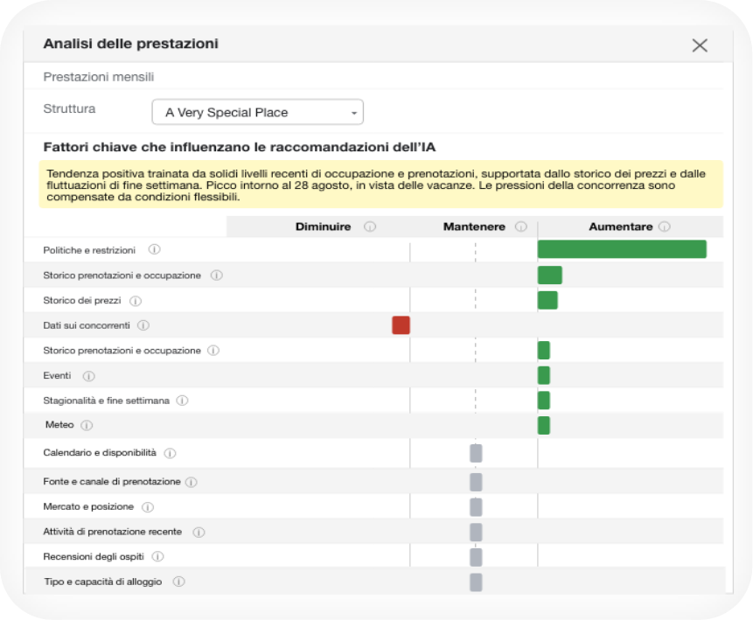Open info icon for Recensioni degli ospiti

157,557
